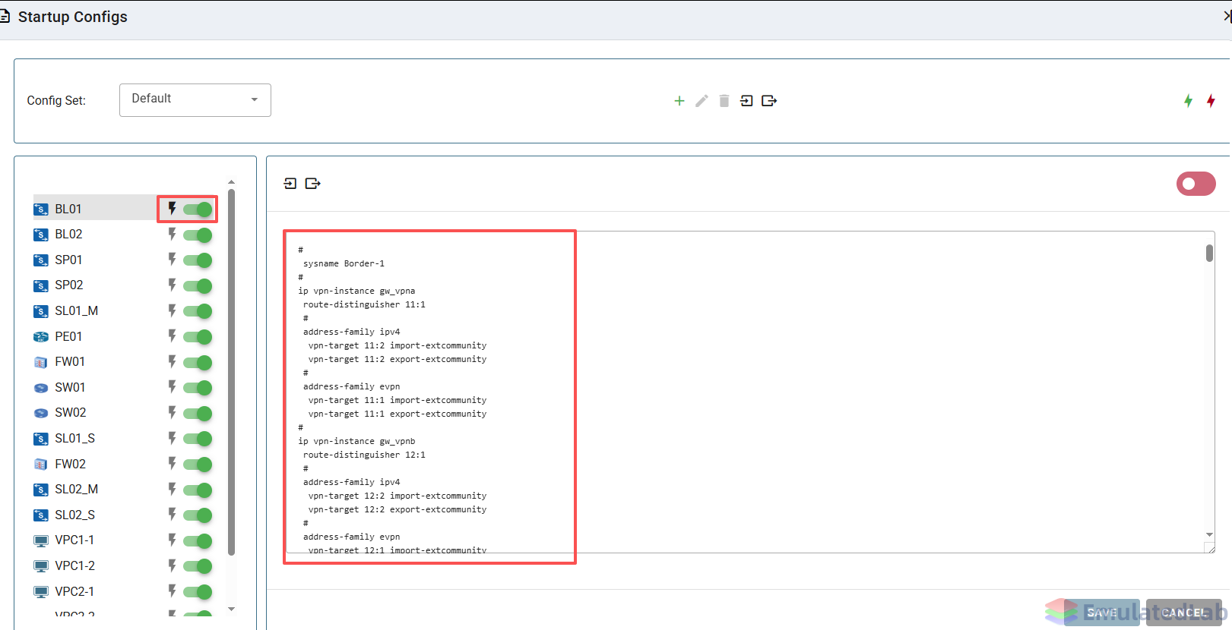Click the config editor scroll down arrow
The image size is (1232, 630).
coord(1209,535)
